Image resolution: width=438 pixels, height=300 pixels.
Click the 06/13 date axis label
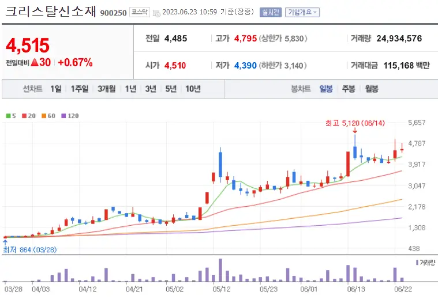356,289
